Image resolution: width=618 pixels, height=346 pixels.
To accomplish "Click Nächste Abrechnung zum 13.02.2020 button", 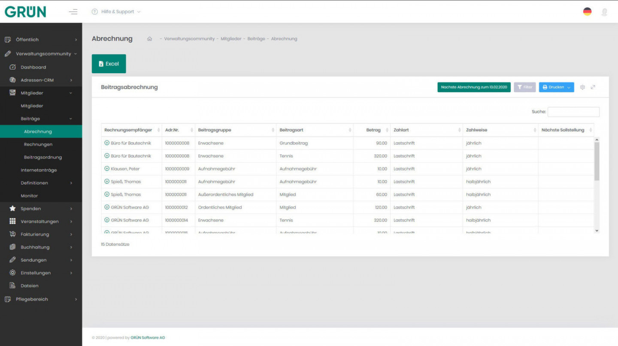I will (474, 87).
